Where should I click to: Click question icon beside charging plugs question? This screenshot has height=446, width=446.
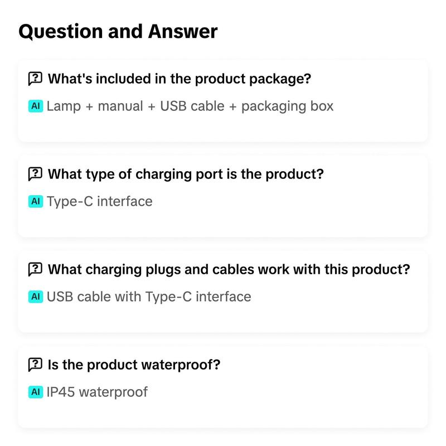tap(35, 269)
